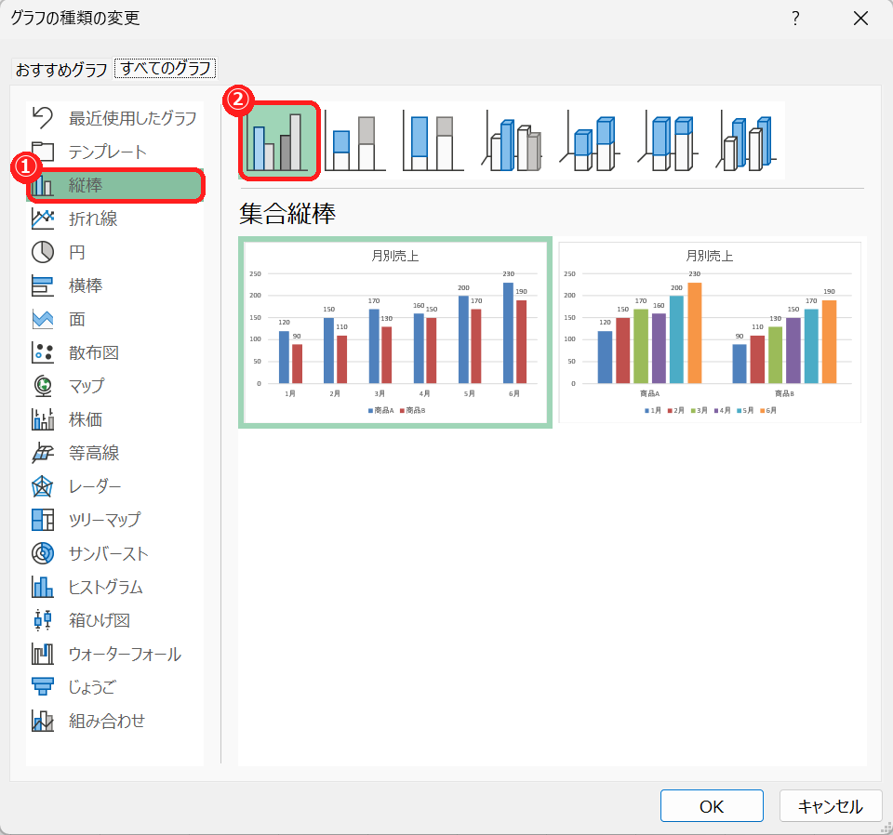Choose the ウォーターフォール waterfall category
This screenshot has width=893, height=835.
114,654
